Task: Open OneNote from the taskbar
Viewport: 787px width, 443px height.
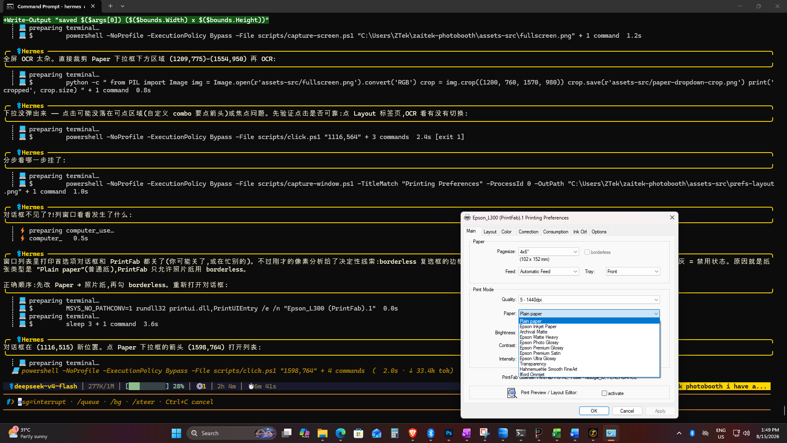Action: click(467, 433)
